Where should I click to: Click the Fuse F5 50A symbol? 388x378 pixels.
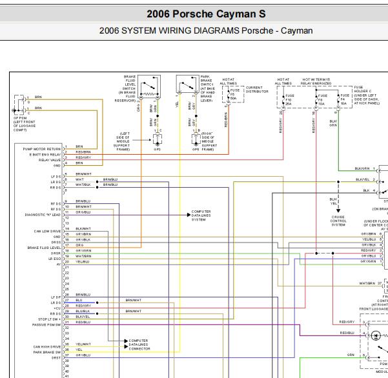[229, 94]
